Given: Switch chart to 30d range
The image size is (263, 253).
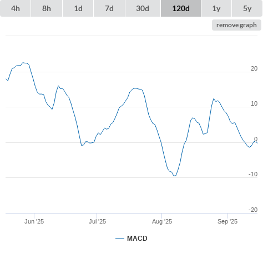Looking at the screenshot, I should (143, 8).
